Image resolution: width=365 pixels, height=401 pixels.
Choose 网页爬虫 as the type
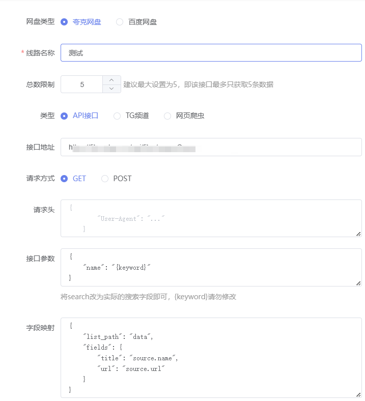point(167,116)
